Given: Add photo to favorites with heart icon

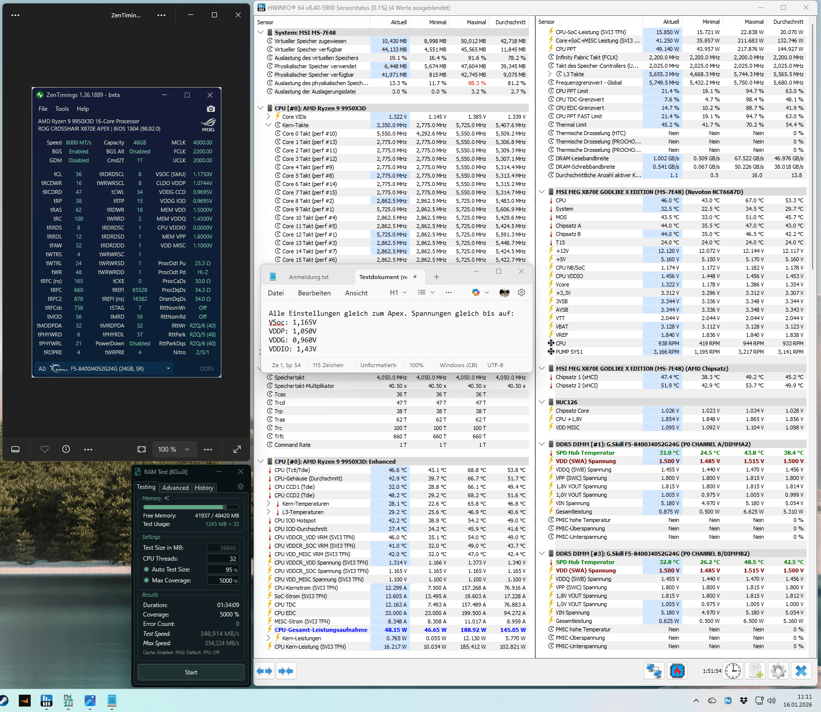Looking at the screenshot, I should click(45, 449).
